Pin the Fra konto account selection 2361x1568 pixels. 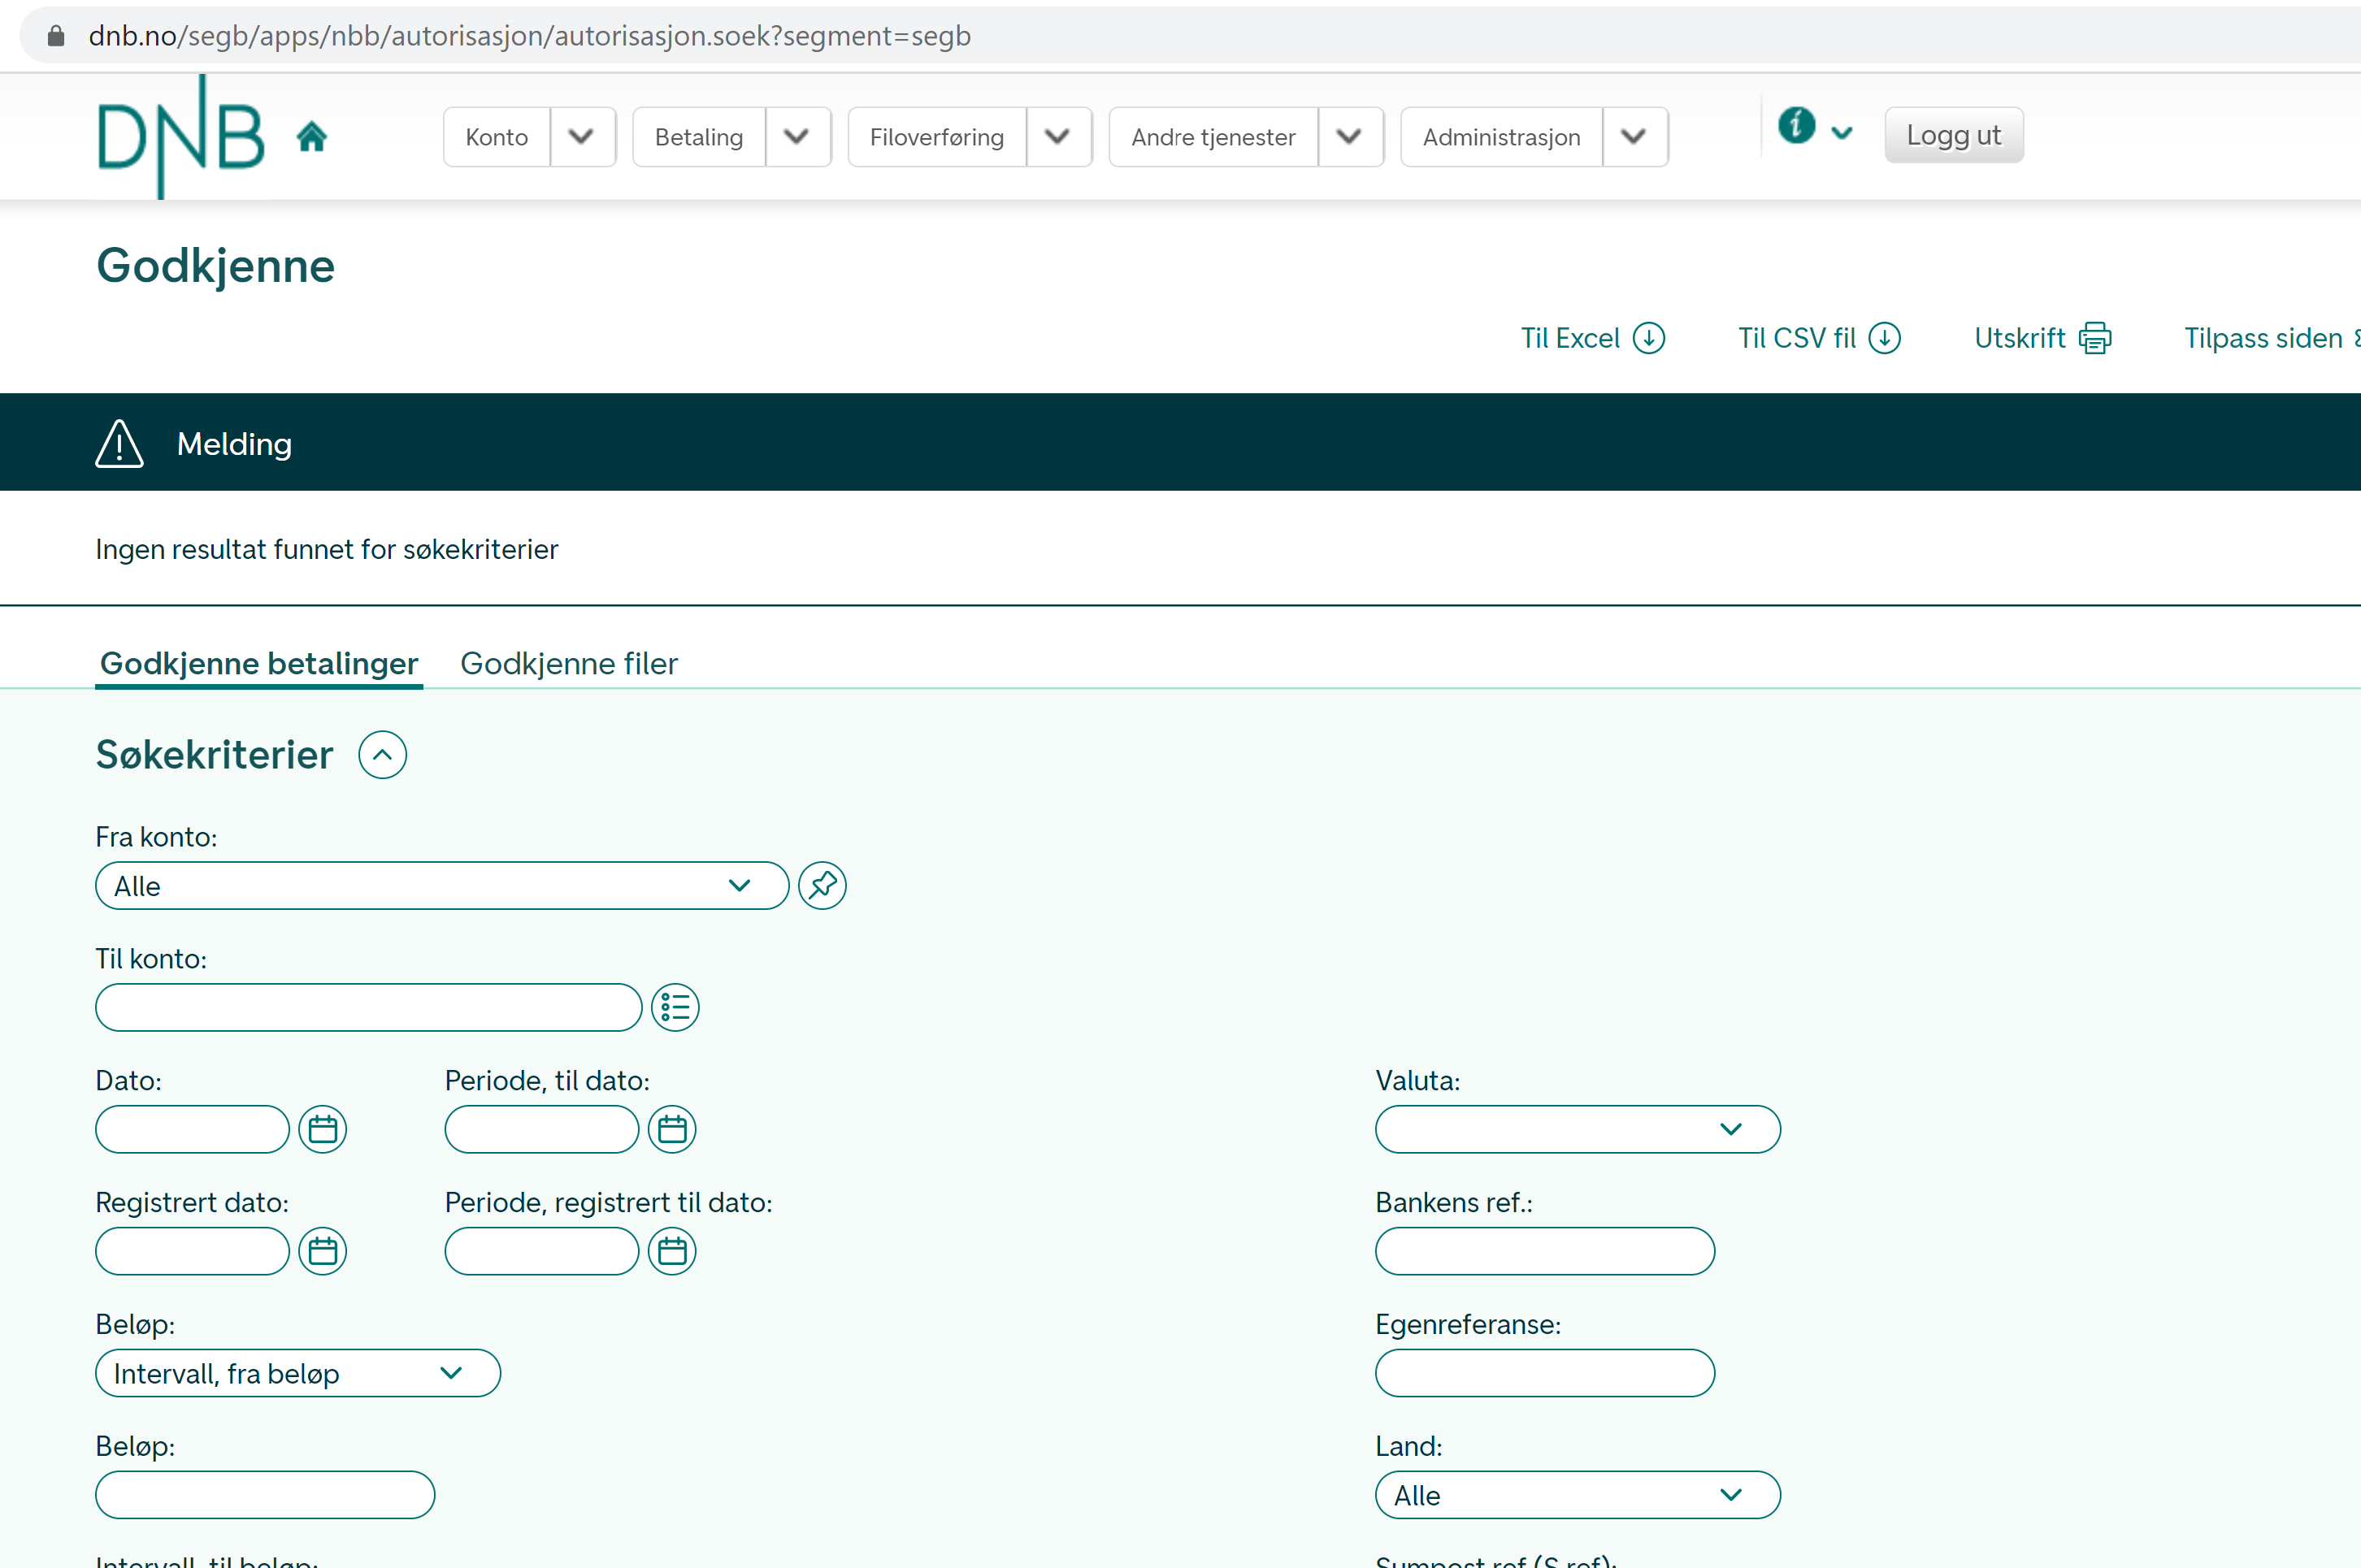click(822, 885)
